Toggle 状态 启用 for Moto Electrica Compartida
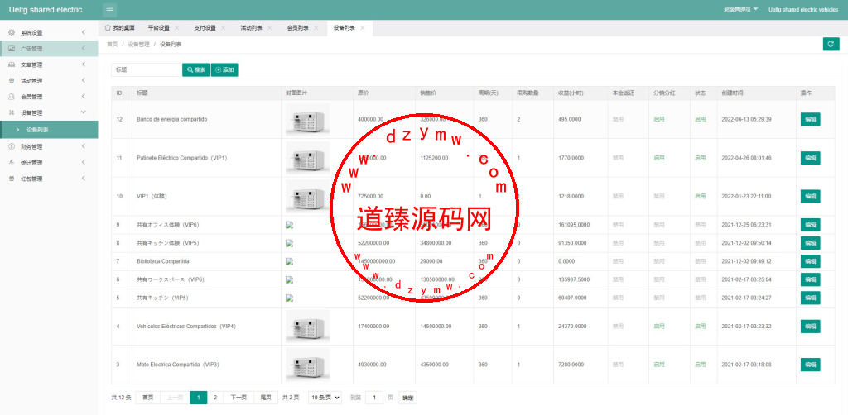848x415 pixels. click(x=701, y=365)
